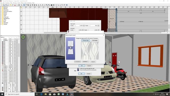Open the Plan menu

(x=11, y=3)
